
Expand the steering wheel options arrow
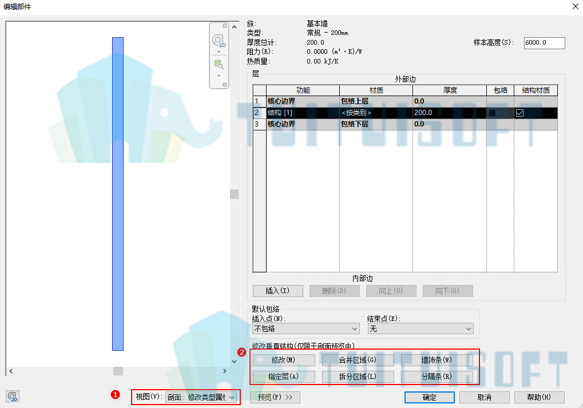(x=219, y=52)
